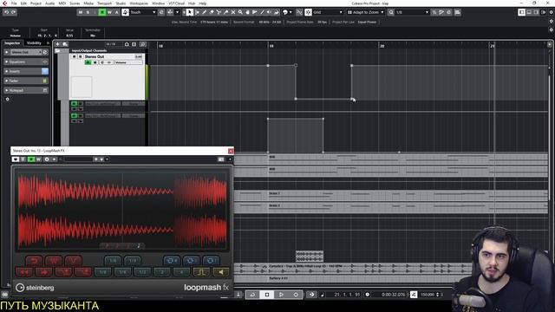The width and height of the screenshot is (555, 312).
Task: Close the LoopMash FX plugin window
Action: (231, 151)
